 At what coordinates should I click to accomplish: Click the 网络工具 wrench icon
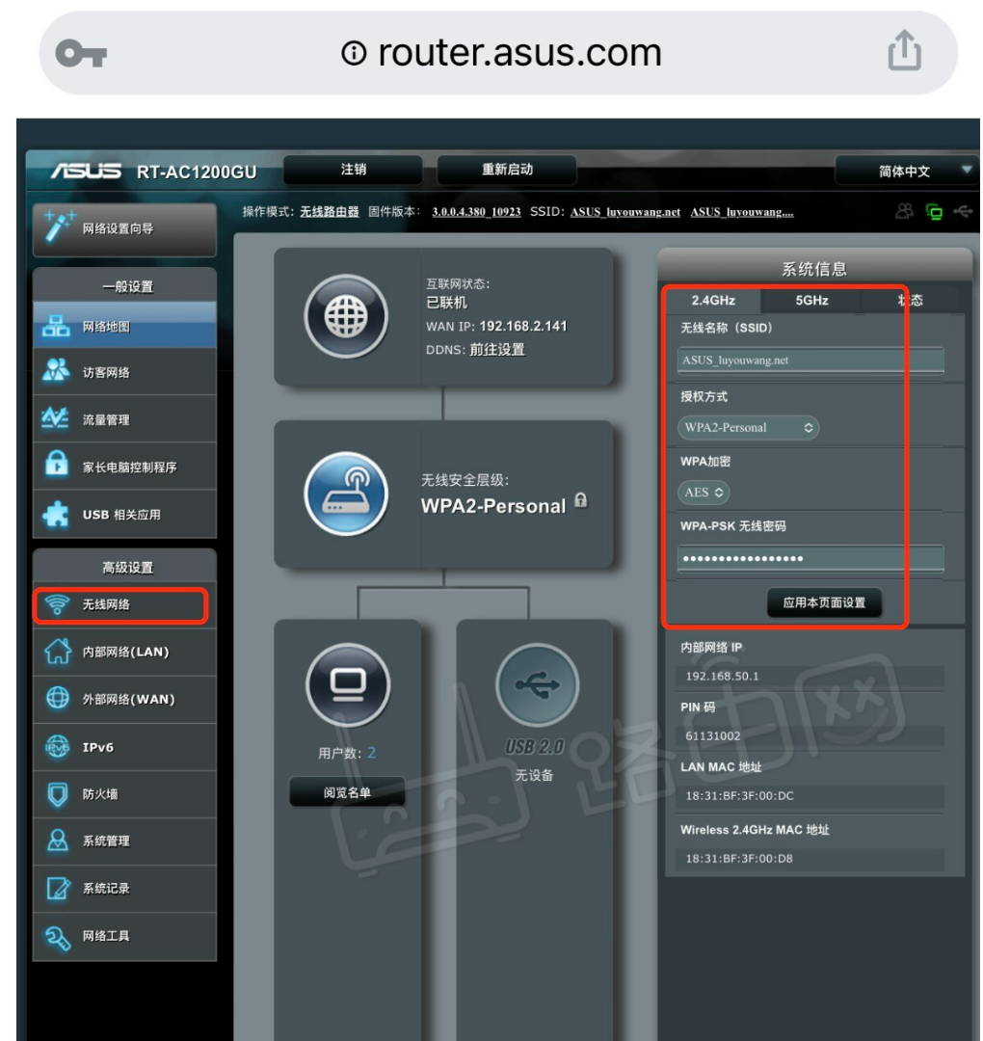click(58, 936)
